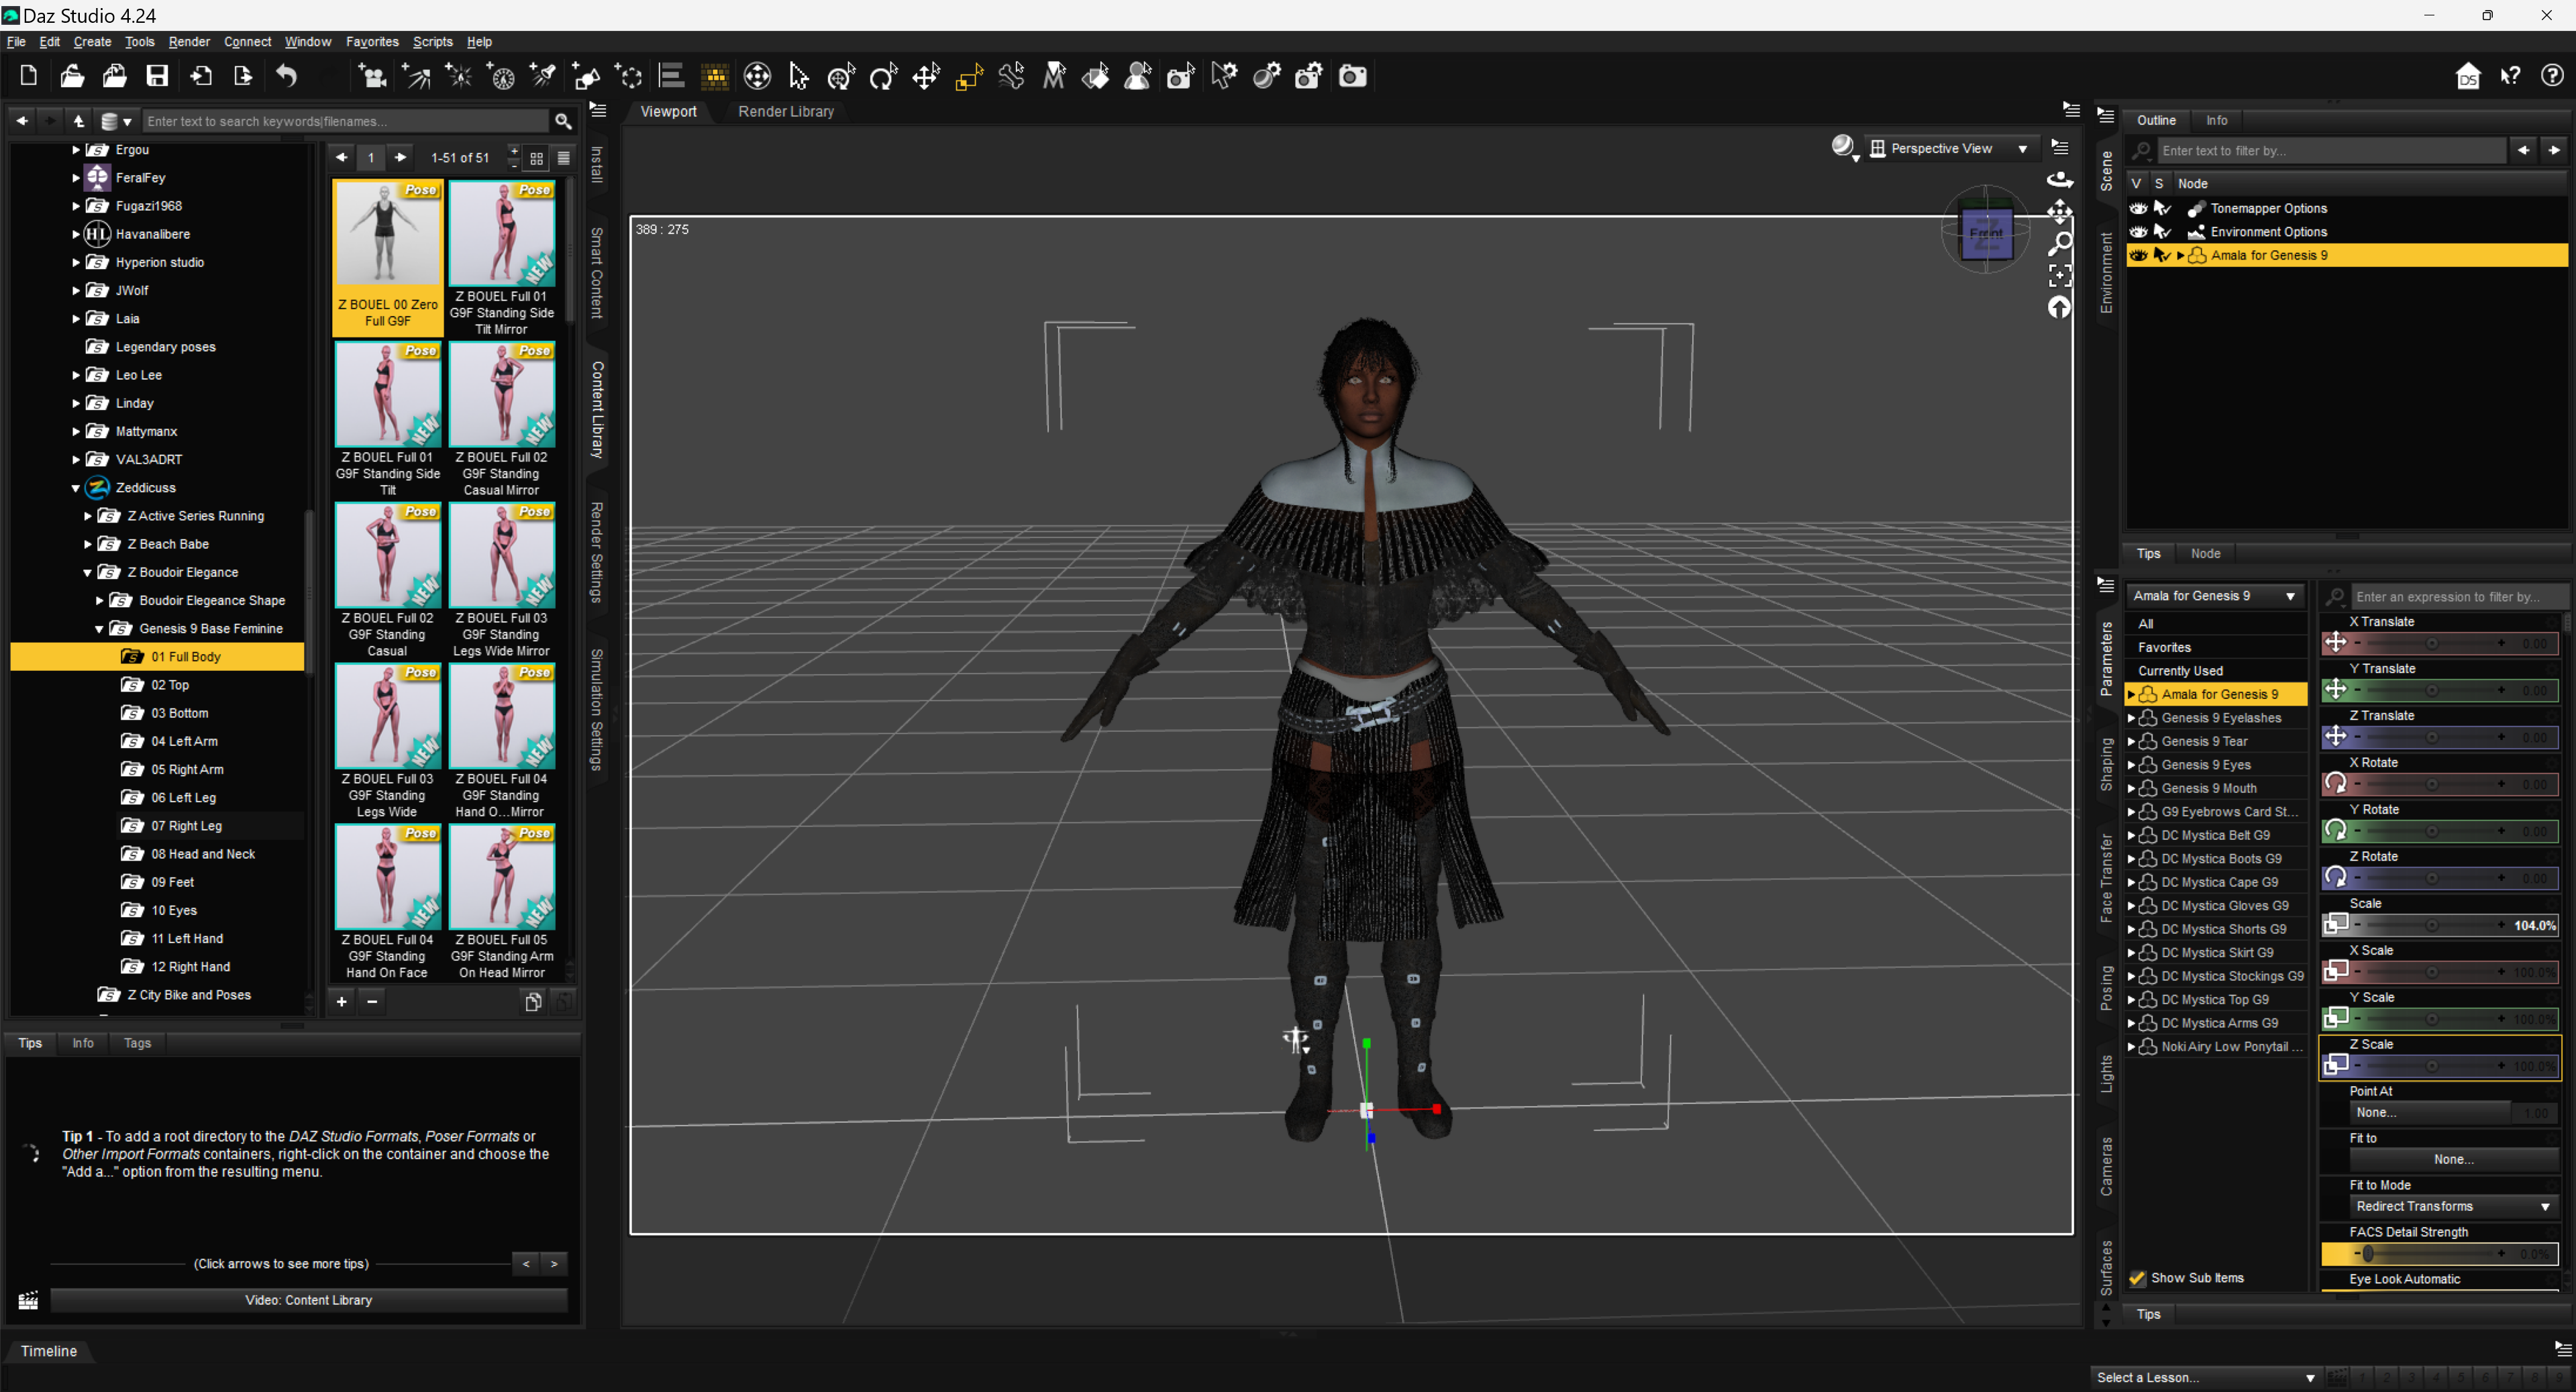The image size is (2576, 1392).
Task: Click the Video: Content Library button
Action: (308, 1300)
